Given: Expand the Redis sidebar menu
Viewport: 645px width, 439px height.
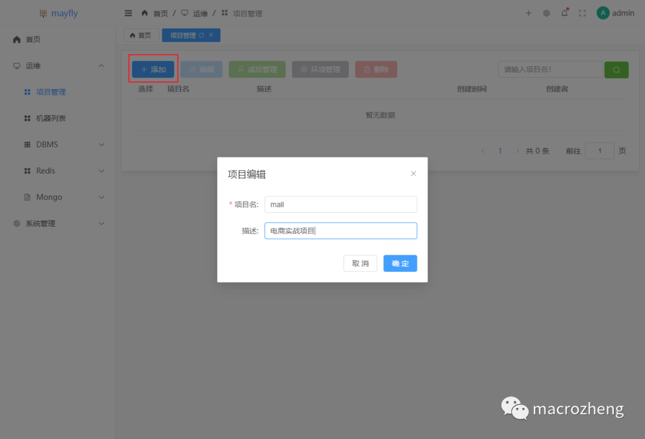Looking at the screenshot, I should [102, 171].
